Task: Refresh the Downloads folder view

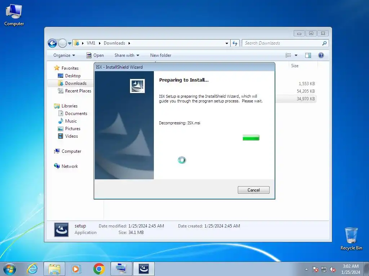Action: tap(235, 43)
